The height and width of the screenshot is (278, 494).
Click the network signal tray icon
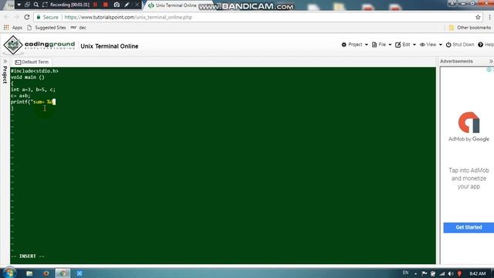click(x=442, y=273)
